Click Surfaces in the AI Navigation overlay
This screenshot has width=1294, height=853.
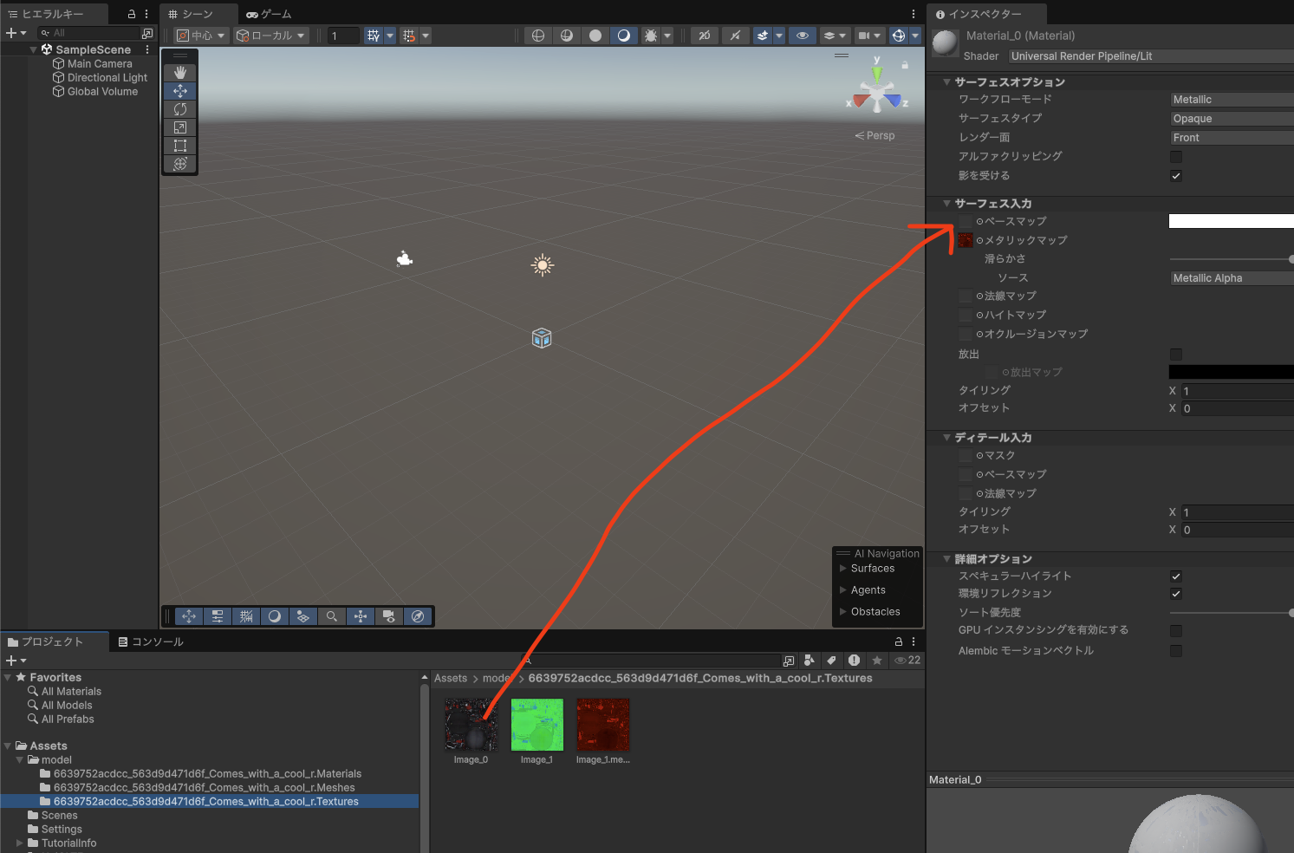(x=872, y=568)
